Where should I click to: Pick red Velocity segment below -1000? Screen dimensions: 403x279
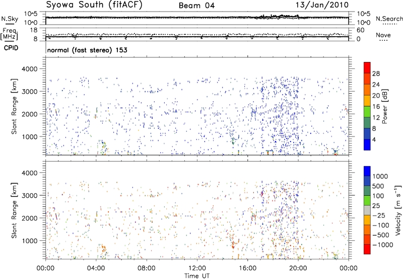tap(367, 249)
